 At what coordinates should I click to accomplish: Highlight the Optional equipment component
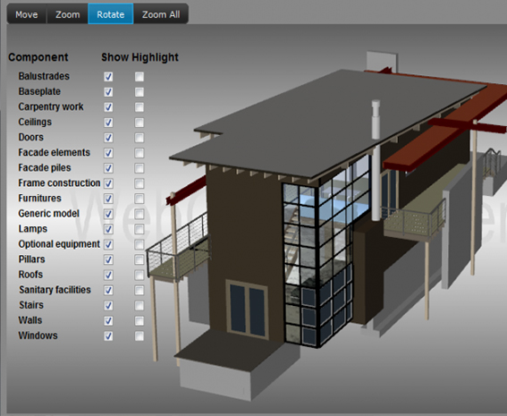pyautogui.click(x=139, y=244)
